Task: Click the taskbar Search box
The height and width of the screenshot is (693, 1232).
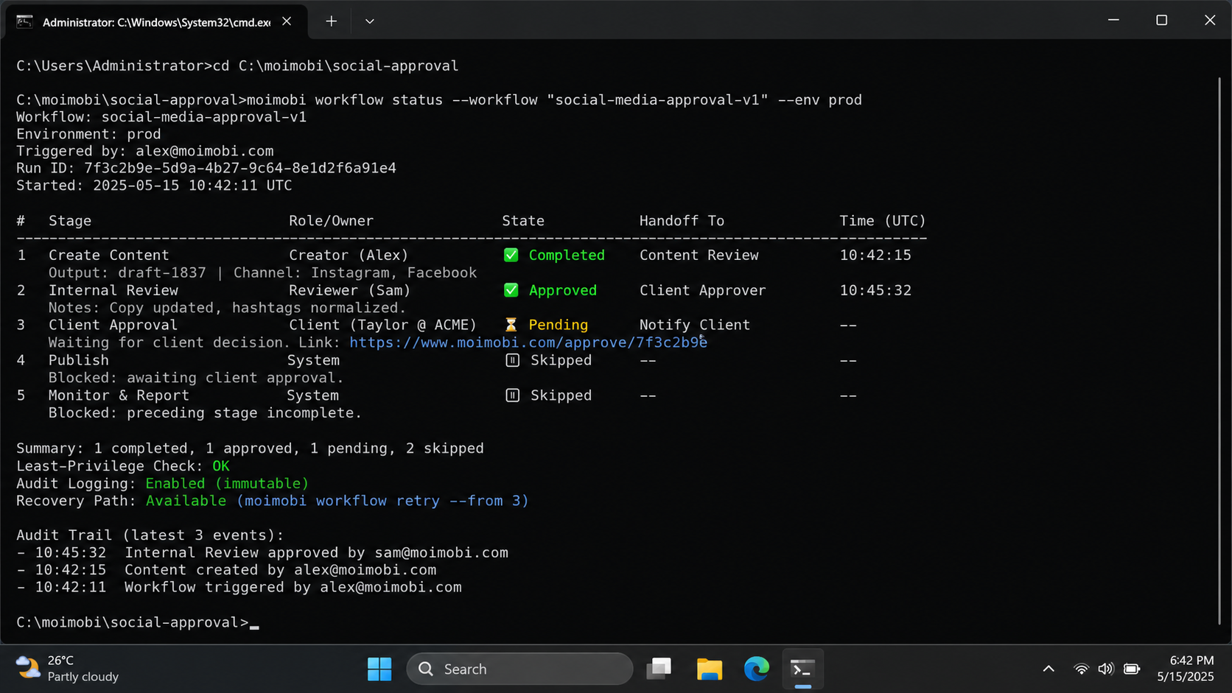Action: click(519, 669)
